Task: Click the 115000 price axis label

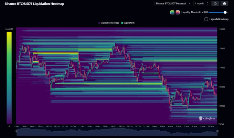Action: 222,48
